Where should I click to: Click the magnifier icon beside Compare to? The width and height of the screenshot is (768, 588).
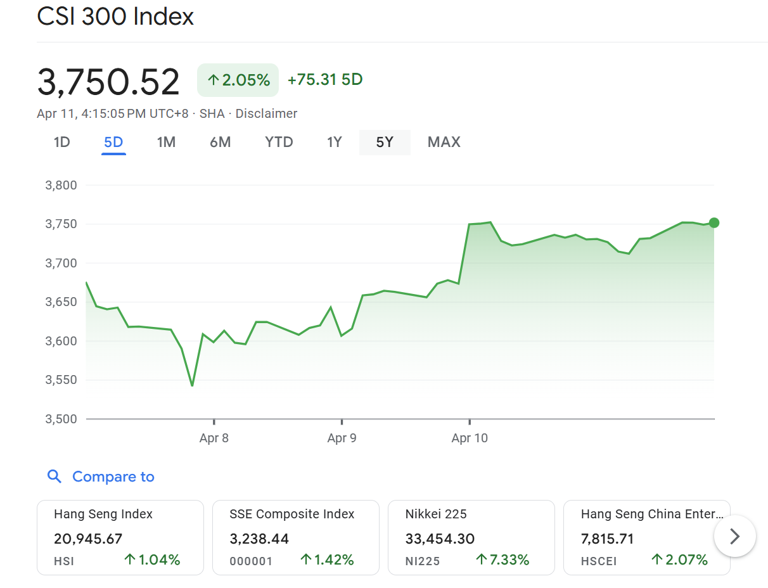(54, 476)
